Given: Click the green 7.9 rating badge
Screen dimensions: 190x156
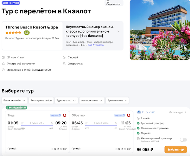Looking at the screenshot, I should coord(27,33).
